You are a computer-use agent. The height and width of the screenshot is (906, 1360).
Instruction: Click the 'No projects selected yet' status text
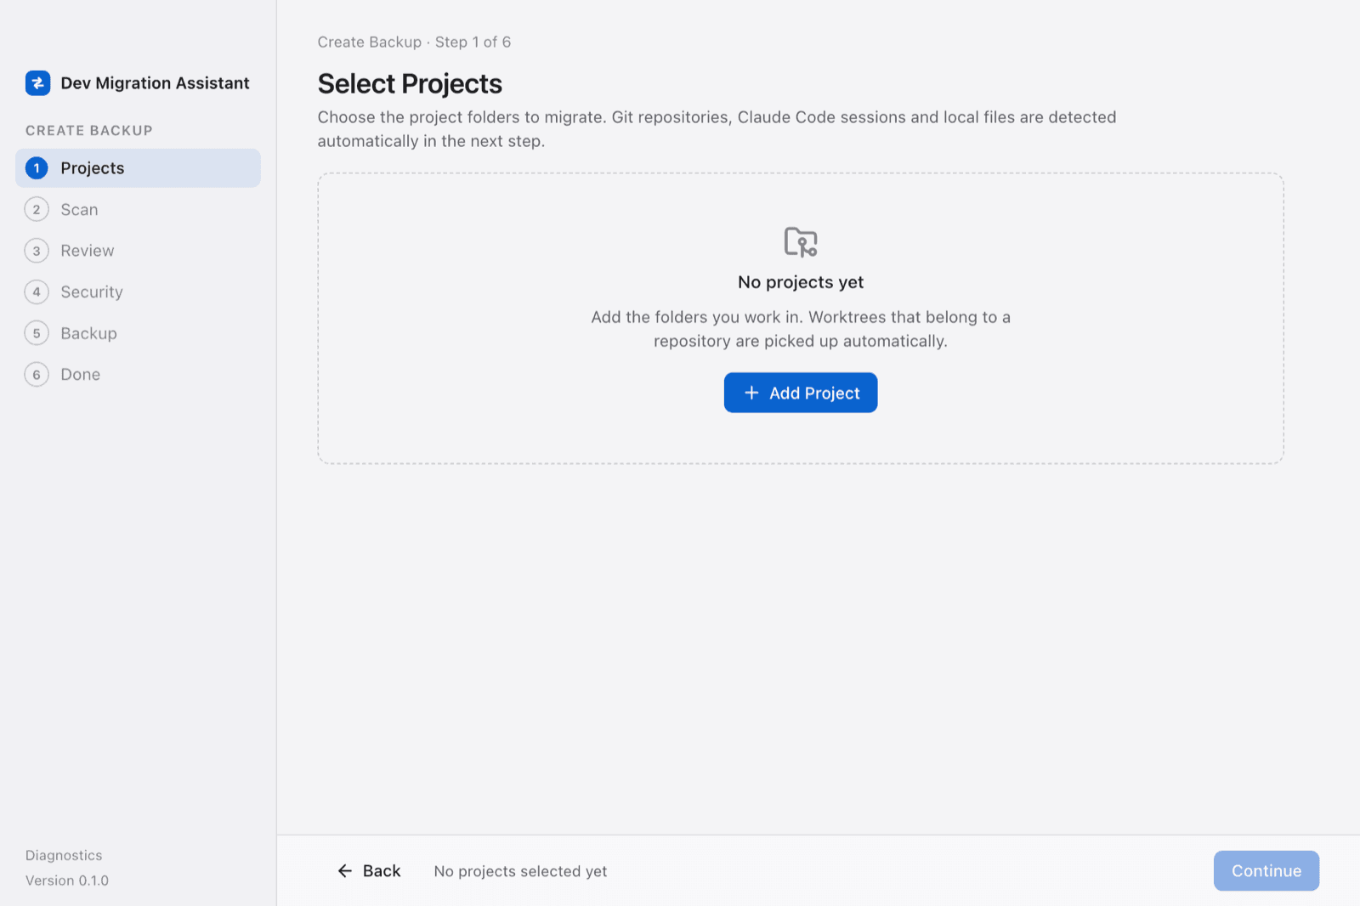click(x=520, y=871)
